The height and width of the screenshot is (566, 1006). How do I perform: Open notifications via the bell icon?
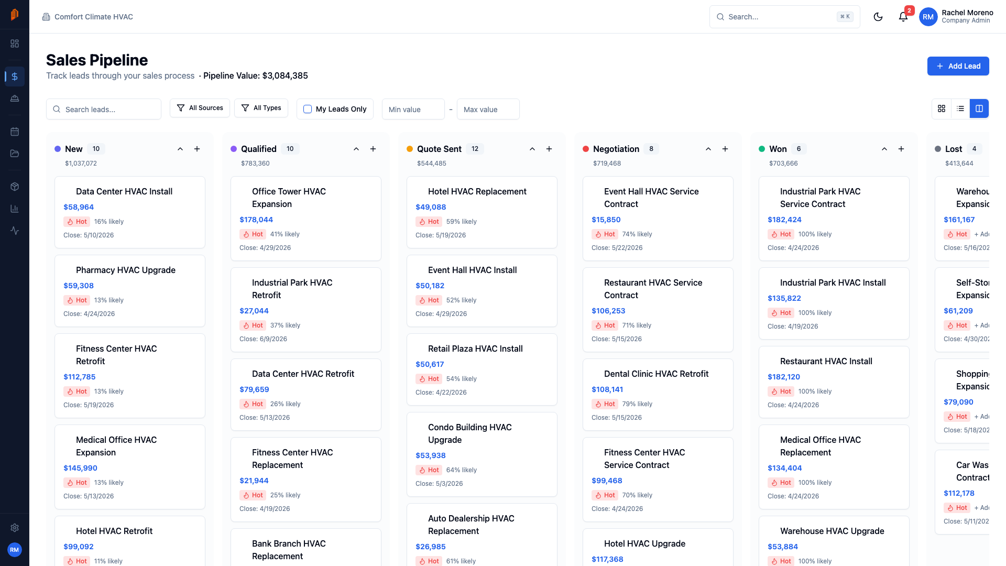[902, 16]
